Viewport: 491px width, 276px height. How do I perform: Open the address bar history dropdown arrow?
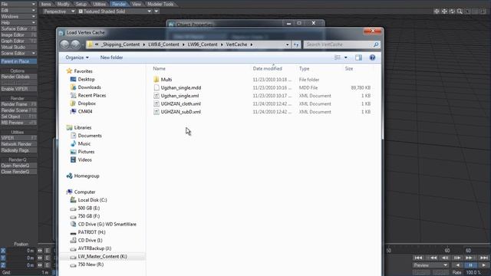[x=287, y=44]
